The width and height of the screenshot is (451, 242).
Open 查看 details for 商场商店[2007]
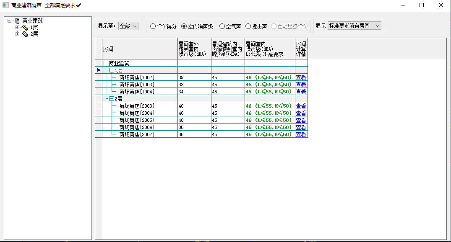coord(301,134)
